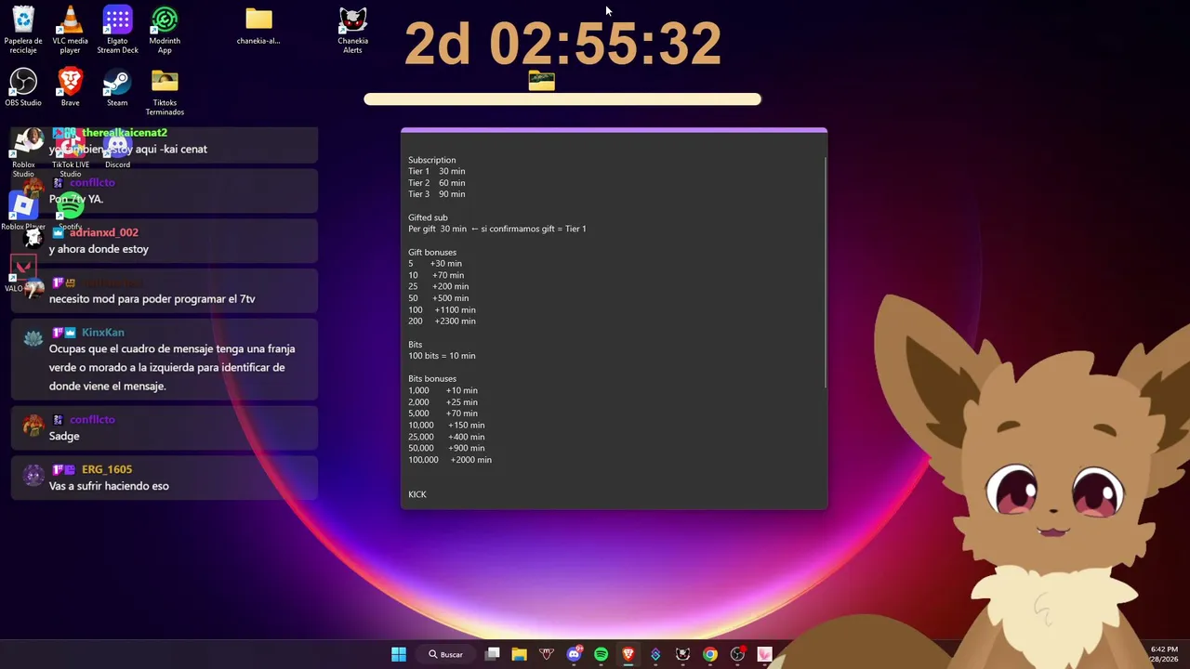Click the Brave icon in the taskbar
This screenshot has height=669, width=1190.
(628, 654)
